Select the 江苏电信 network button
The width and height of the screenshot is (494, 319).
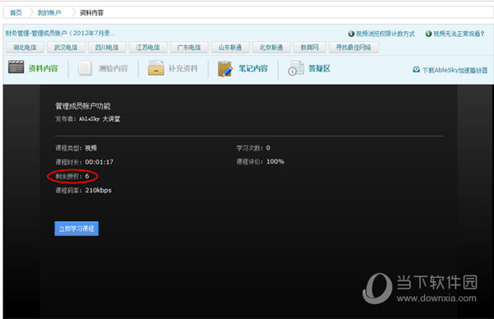pos(147,47)
